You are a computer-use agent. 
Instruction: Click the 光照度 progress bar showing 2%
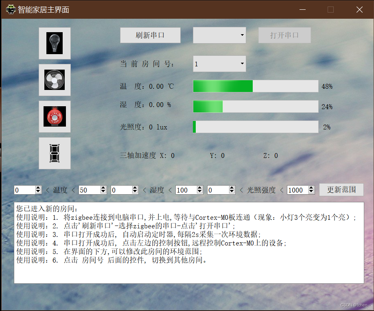(x=256, y=127)
